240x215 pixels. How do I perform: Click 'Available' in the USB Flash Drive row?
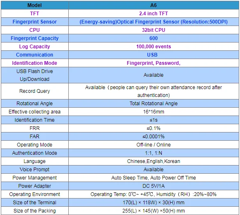coord(154,75)
